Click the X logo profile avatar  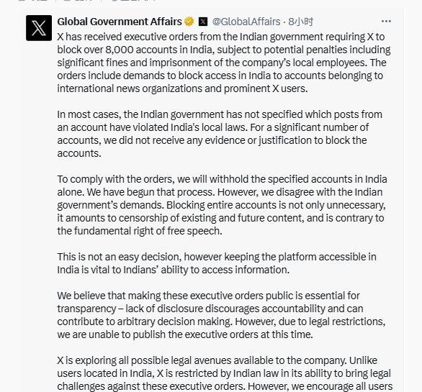click(39, 28)
